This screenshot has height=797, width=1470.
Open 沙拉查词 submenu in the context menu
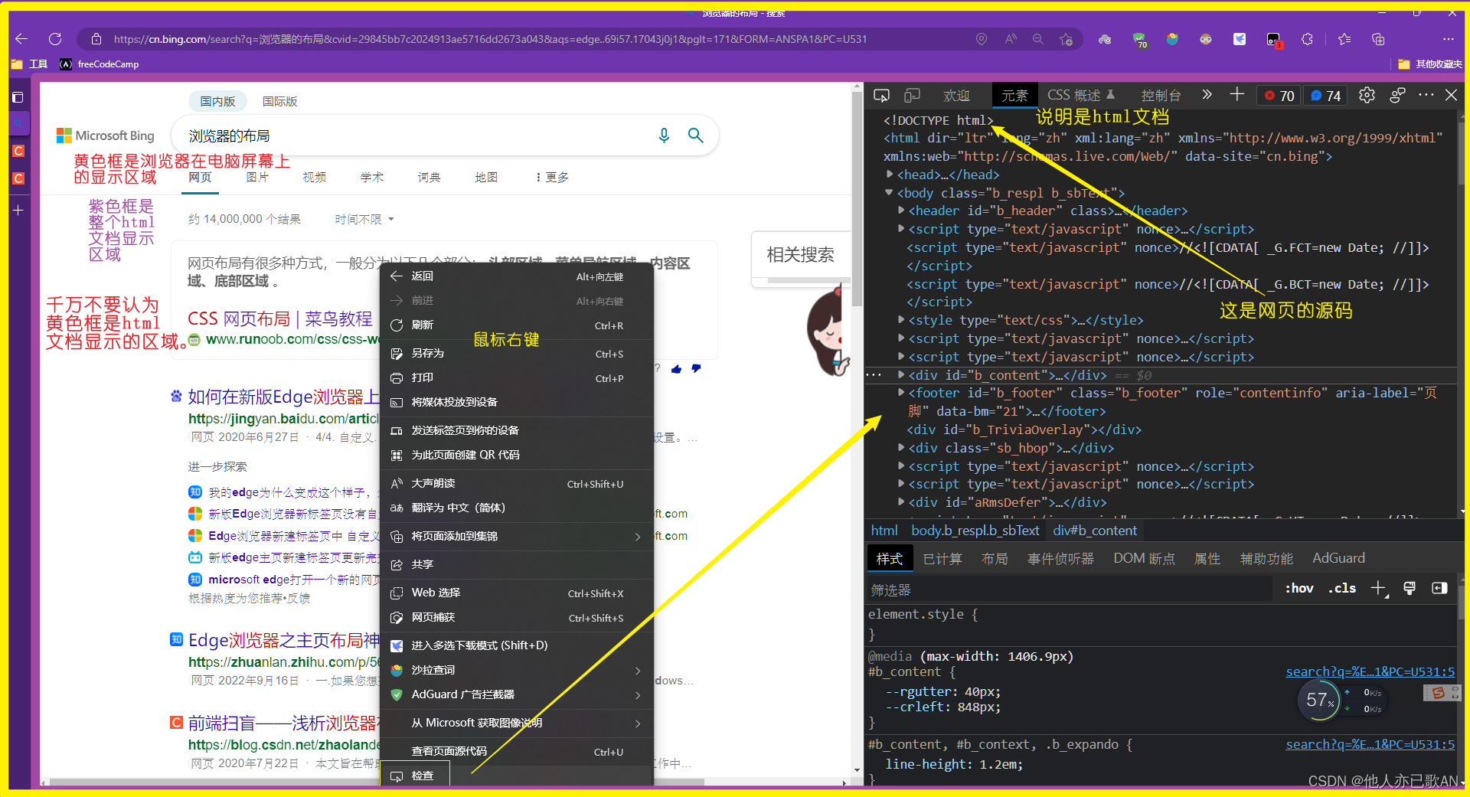click(517, 671)
